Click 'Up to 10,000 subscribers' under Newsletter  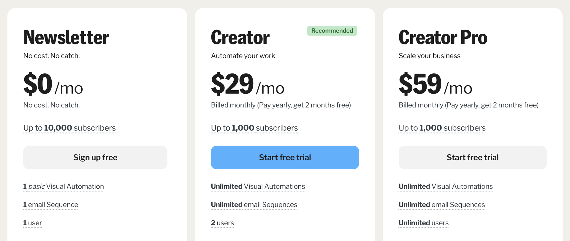tap(69, 128)
